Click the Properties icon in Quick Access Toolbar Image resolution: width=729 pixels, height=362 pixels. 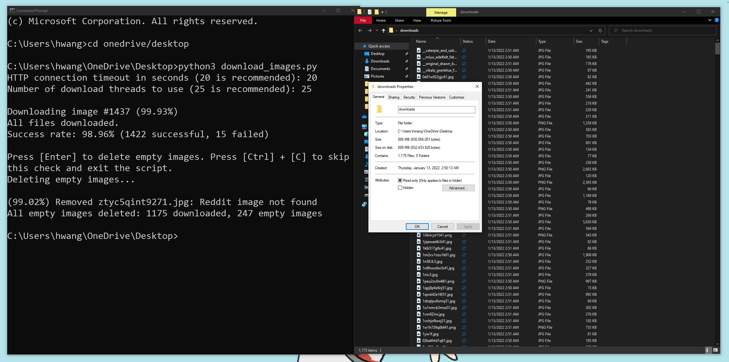coord(370,12)
